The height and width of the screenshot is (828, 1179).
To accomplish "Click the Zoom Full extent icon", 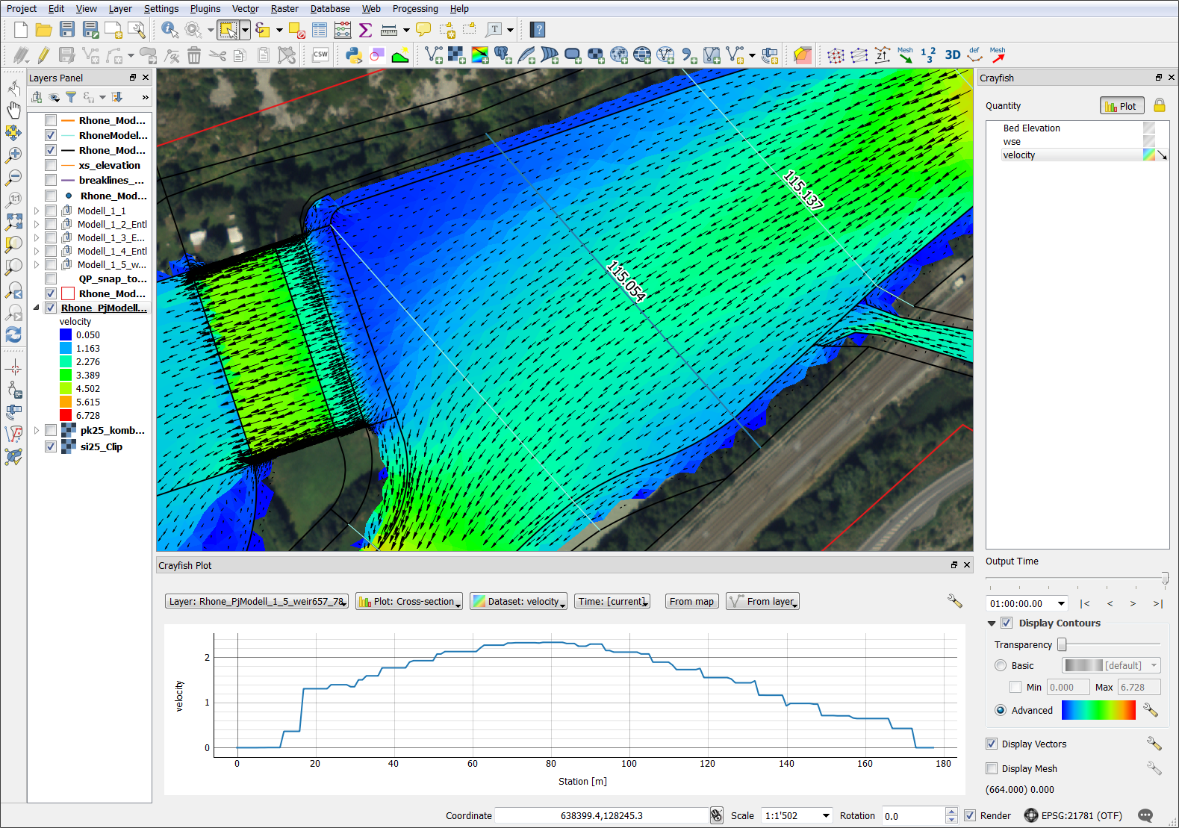I will click(13, 222).
